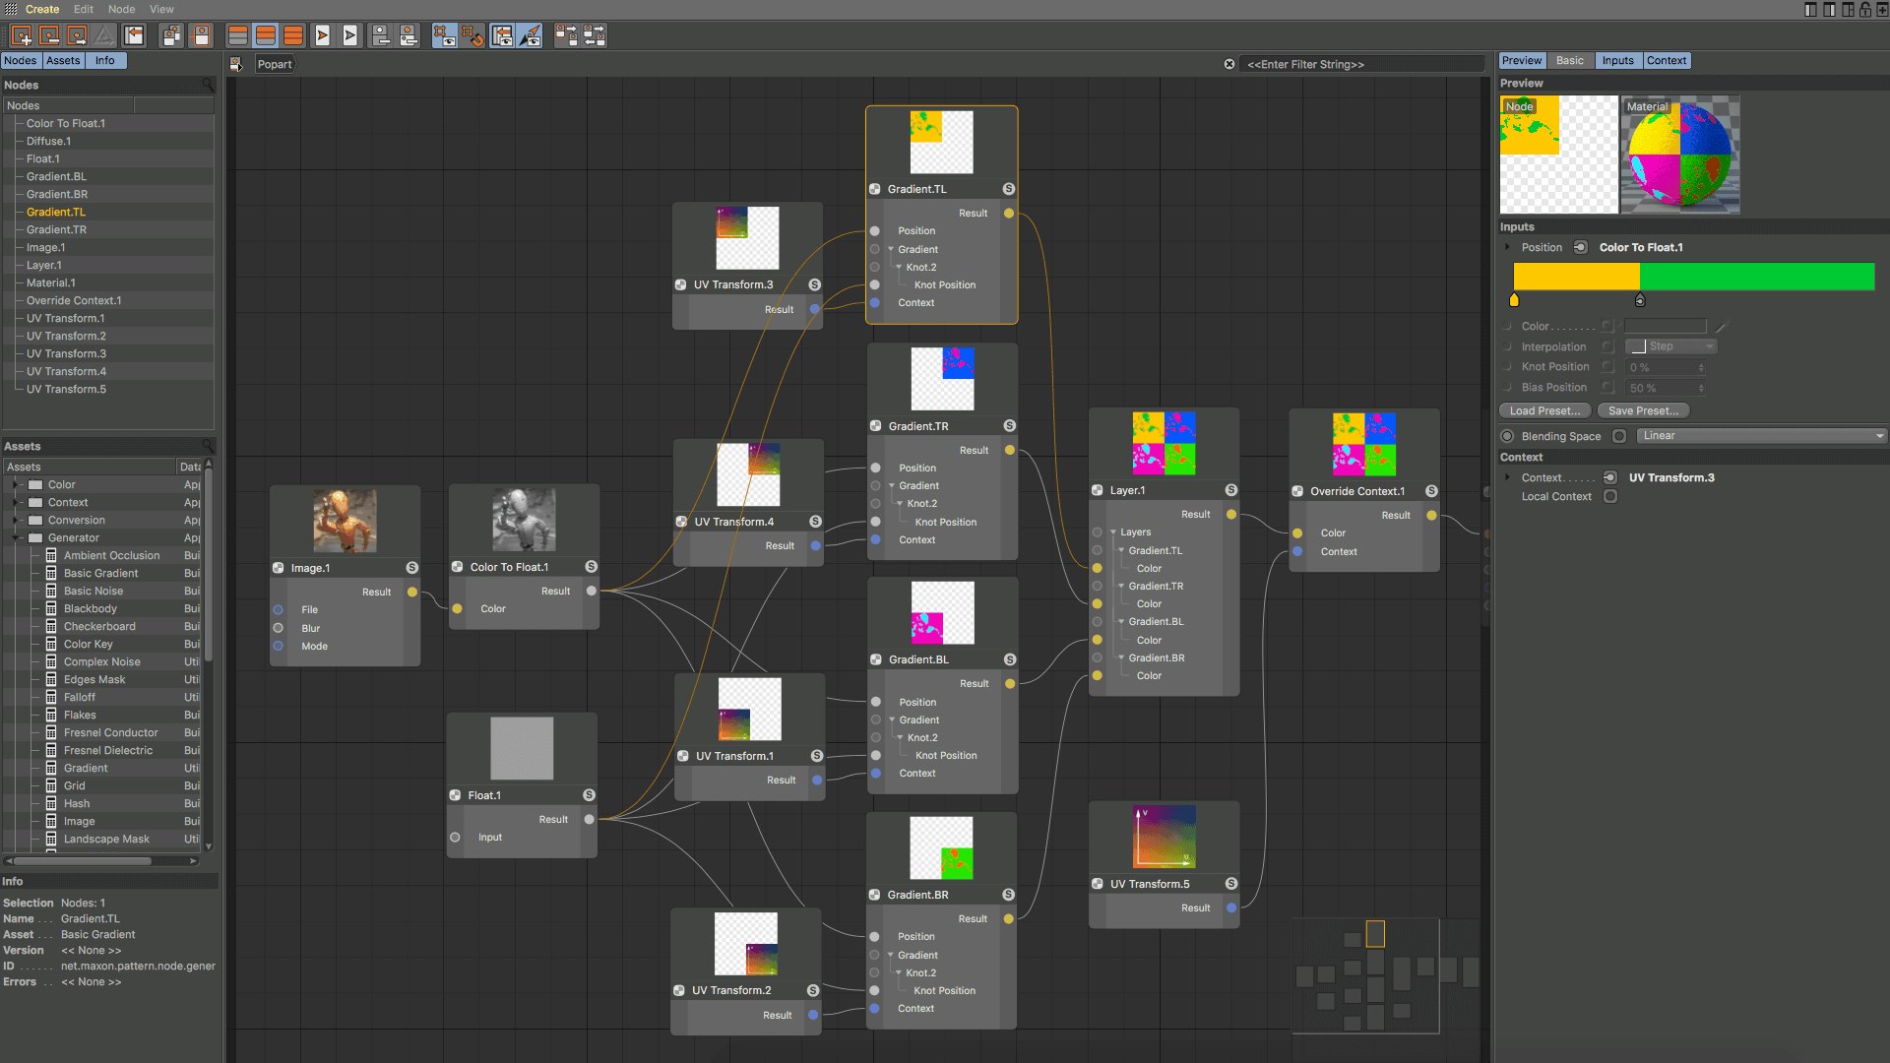1890x1063 pixels.
Task: Click the S solo icon on Gradient.TL node
Action: (x=1008, y=188)
